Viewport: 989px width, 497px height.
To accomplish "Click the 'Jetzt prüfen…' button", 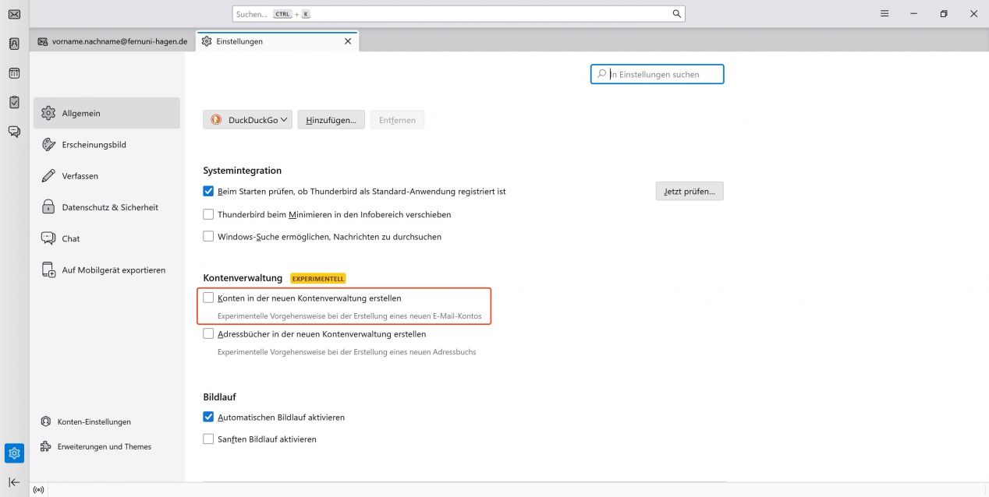I will click(x=689, y=191).
